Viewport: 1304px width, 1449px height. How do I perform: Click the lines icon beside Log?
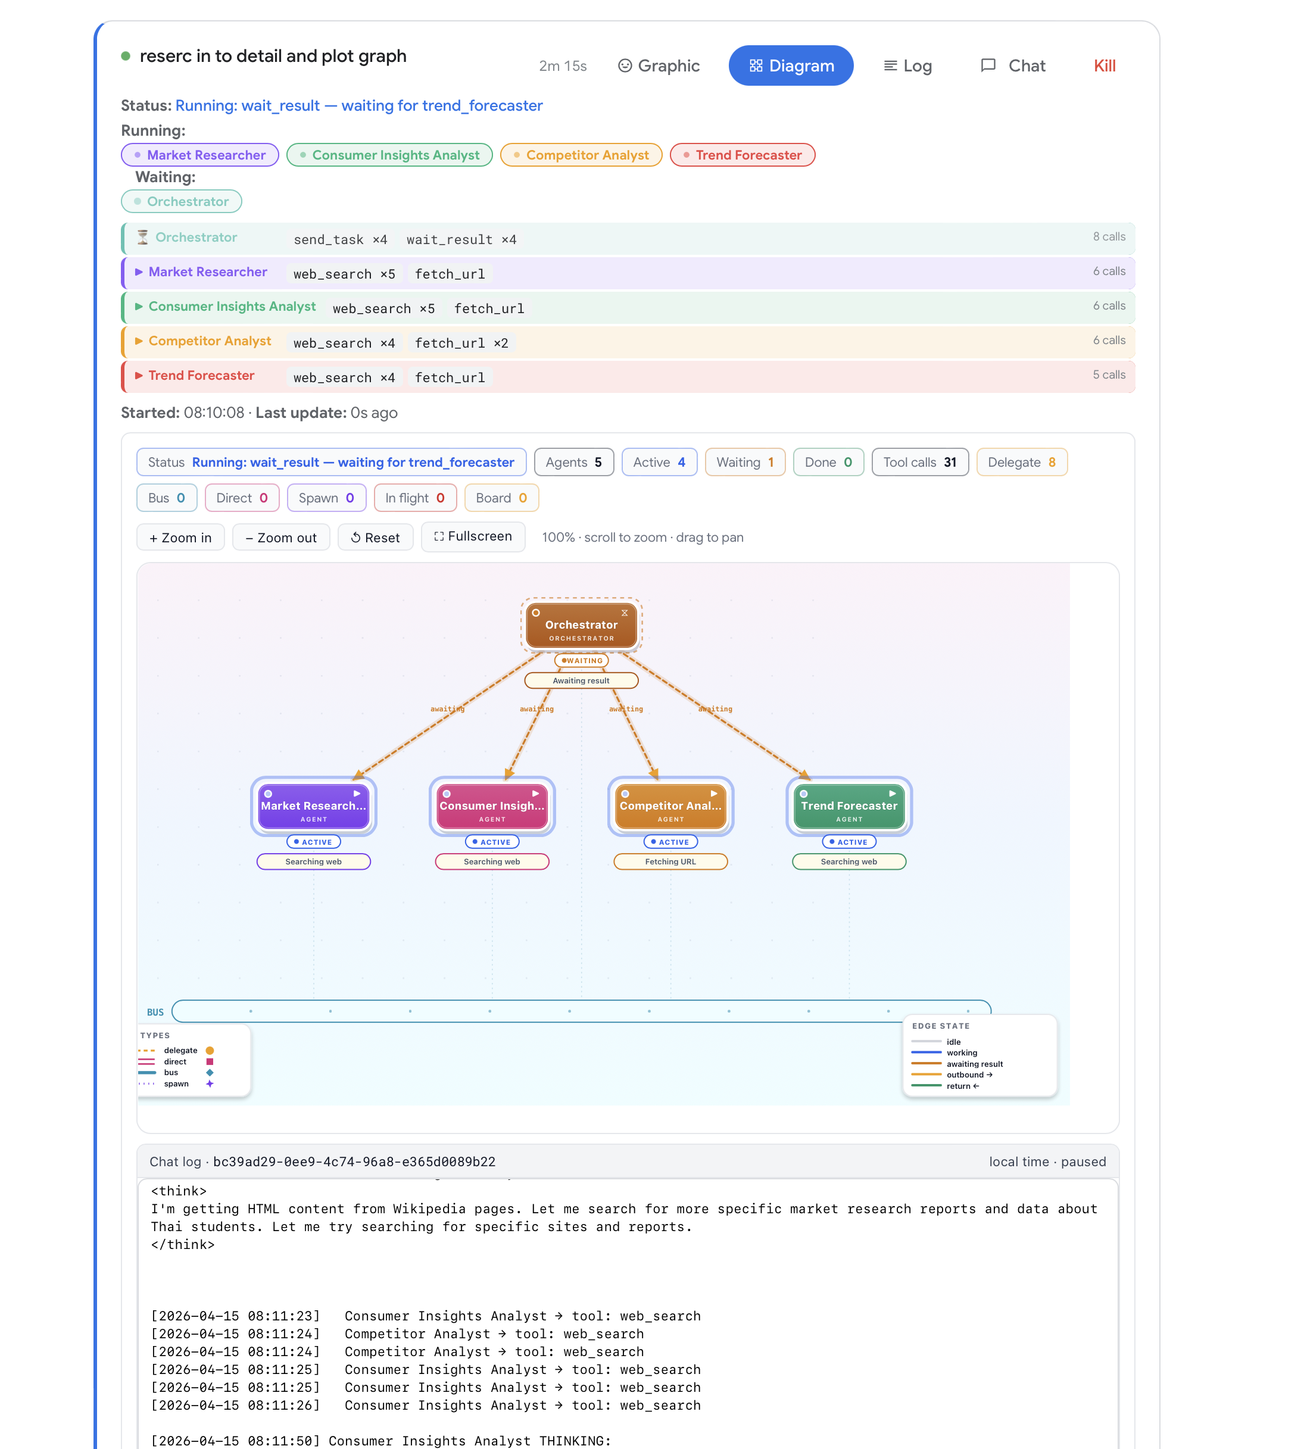click(x=891, y=66)
